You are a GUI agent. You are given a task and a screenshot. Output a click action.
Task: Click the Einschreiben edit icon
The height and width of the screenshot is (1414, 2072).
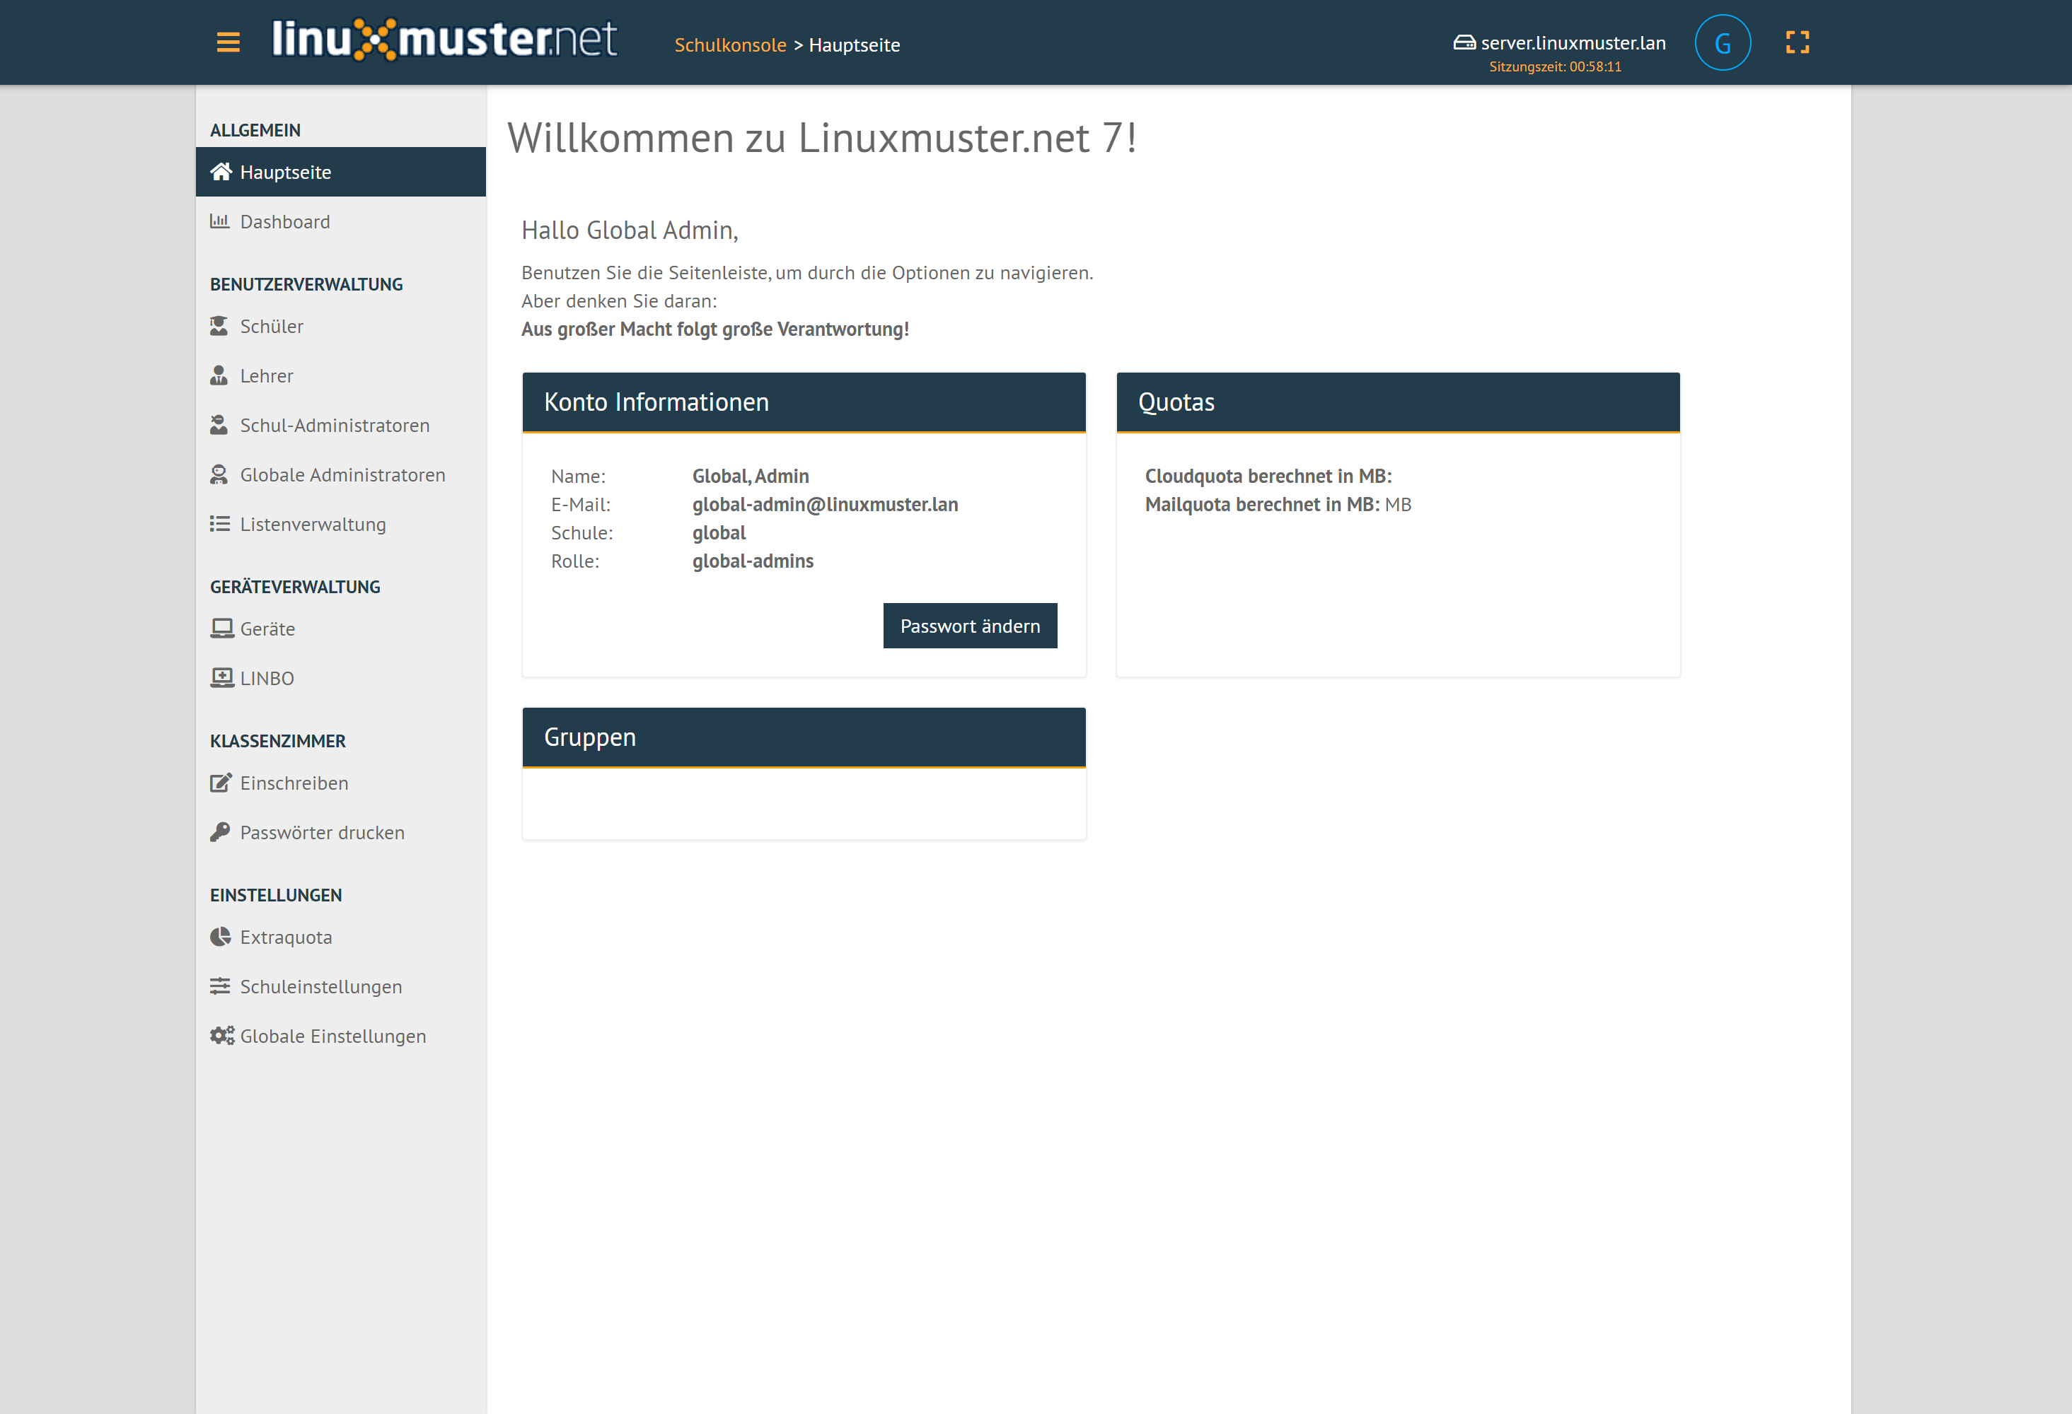coord(221,782)
